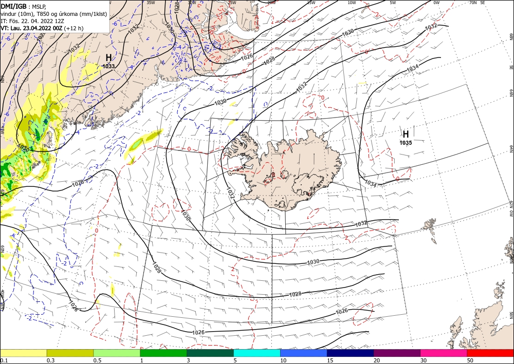Image resolution: width=514 pixels, height=364 pixels.
Task: Click the legend value '0.3'
Action: point(50,360)
